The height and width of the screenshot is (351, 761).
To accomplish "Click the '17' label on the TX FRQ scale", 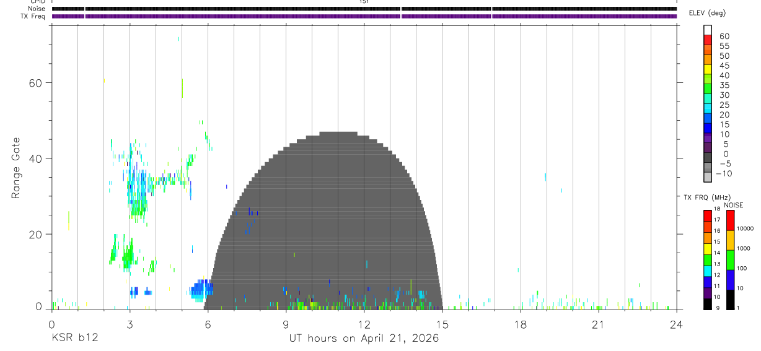I will [718, 220].
